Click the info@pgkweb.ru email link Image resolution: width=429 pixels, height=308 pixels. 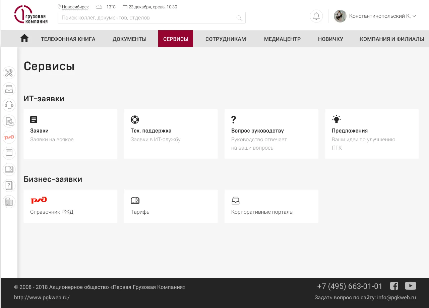396,297
